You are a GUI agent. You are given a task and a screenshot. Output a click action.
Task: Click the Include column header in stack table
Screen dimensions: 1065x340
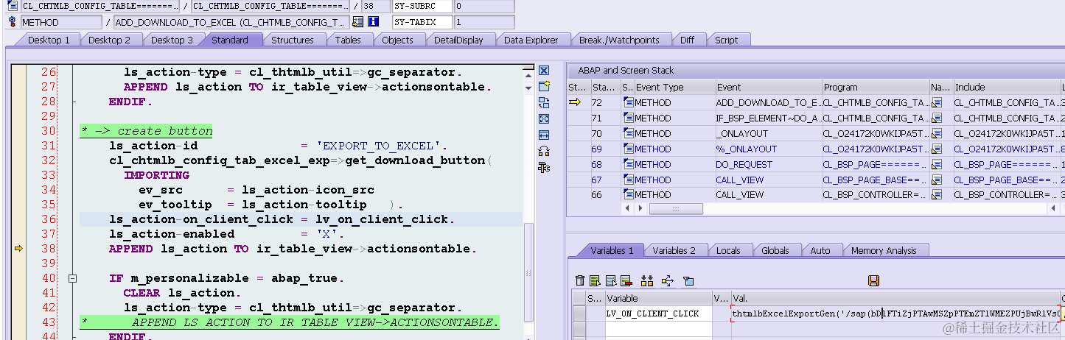click(x=1007, y=87)
